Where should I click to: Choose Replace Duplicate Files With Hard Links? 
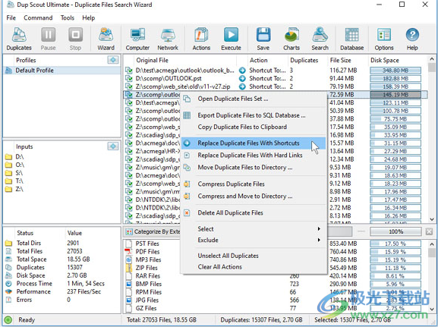(x=250, y=156)
